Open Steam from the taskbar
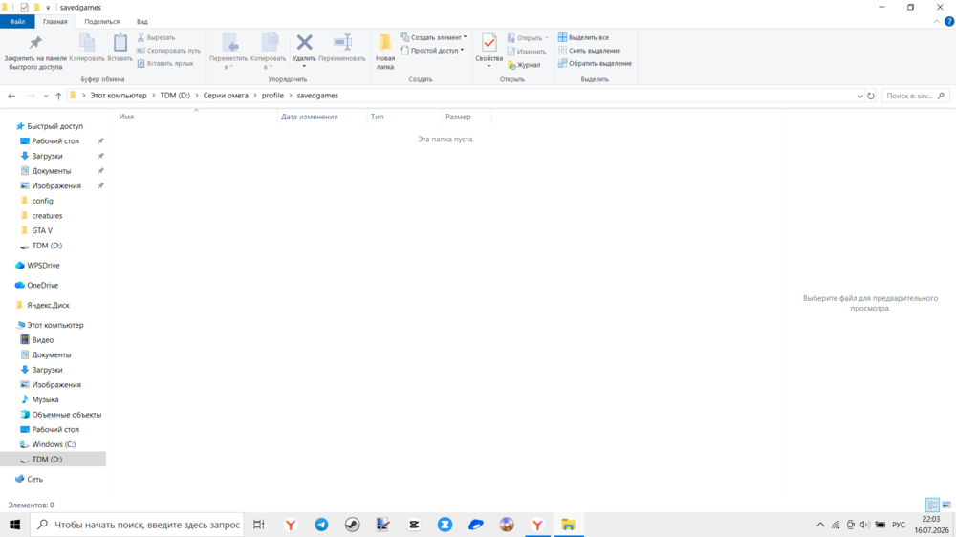 [x=353, y=525]
